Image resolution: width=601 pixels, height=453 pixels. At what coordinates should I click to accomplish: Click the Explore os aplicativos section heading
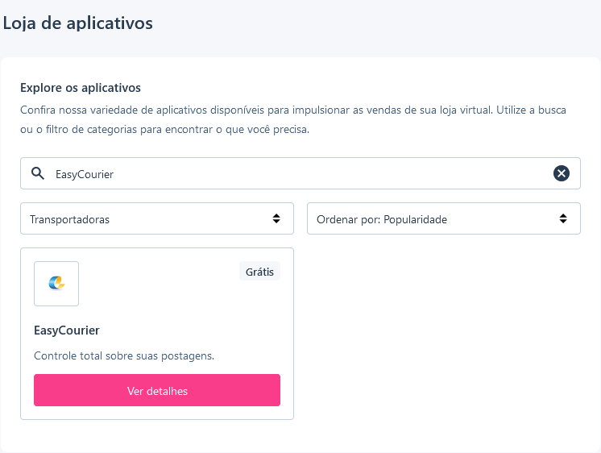pos(81,88)
